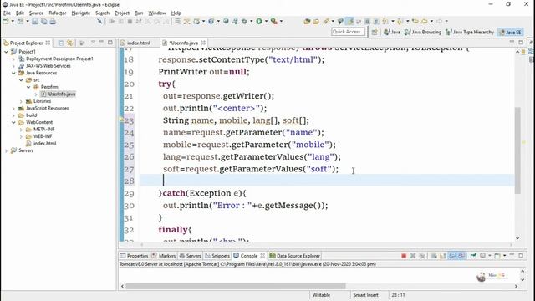The height and width of the screenshot is (301, 535).
Task: Switch to the Java Browsing perspective
Action: [x=423, y=32]
